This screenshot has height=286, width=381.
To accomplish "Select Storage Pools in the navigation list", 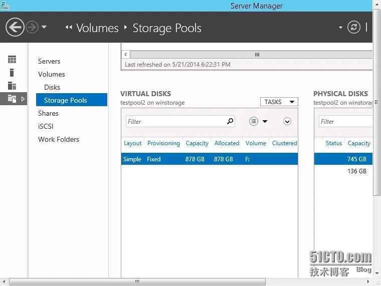I will pos(71,100).
